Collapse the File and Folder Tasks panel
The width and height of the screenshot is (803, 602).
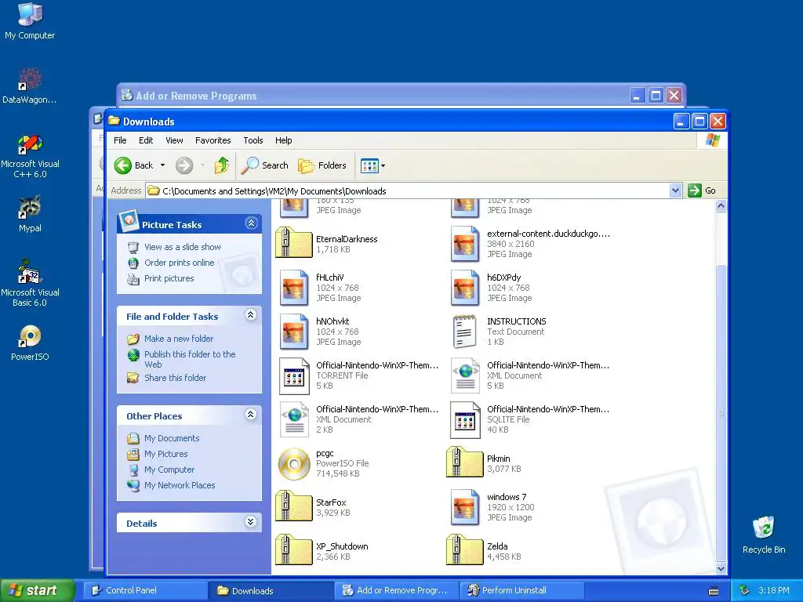[x=250, y=315]
